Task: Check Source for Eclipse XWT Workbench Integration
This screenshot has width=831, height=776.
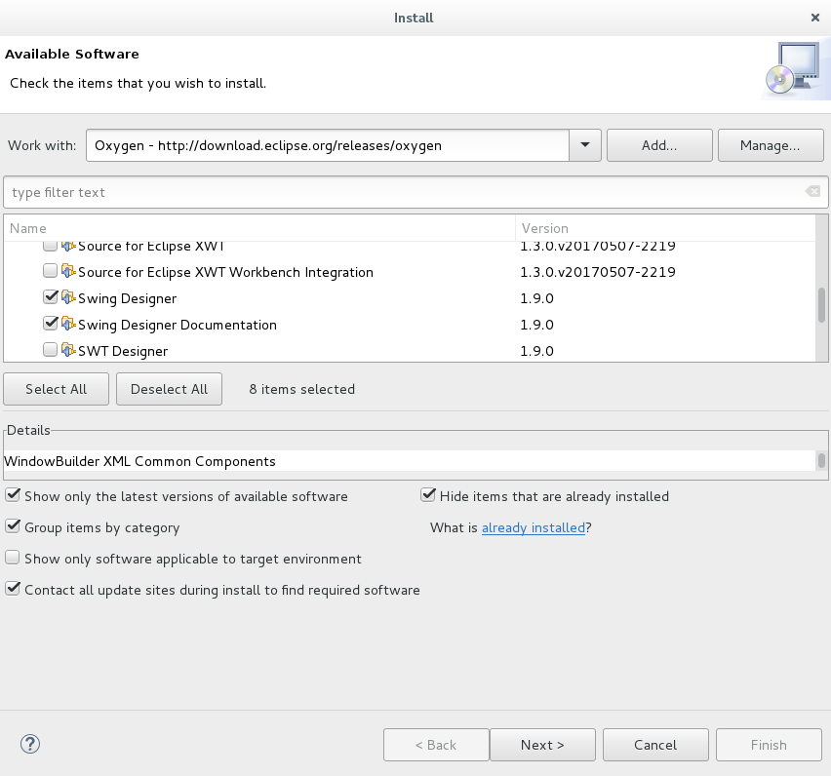Action: [x=51, y=271]
